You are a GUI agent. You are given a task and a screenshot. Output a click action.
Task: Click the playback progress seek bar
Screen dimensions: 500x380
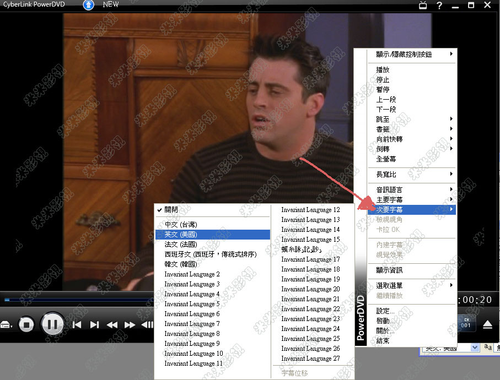tap(79, 300)
